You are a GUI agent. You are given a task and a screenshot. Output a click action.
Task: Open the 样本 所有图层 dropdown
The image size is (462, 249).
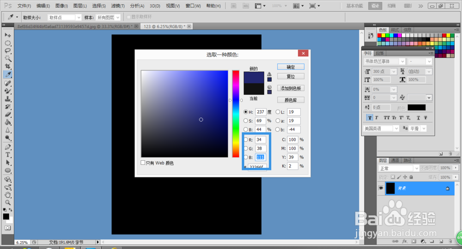(x=108, y=18)
